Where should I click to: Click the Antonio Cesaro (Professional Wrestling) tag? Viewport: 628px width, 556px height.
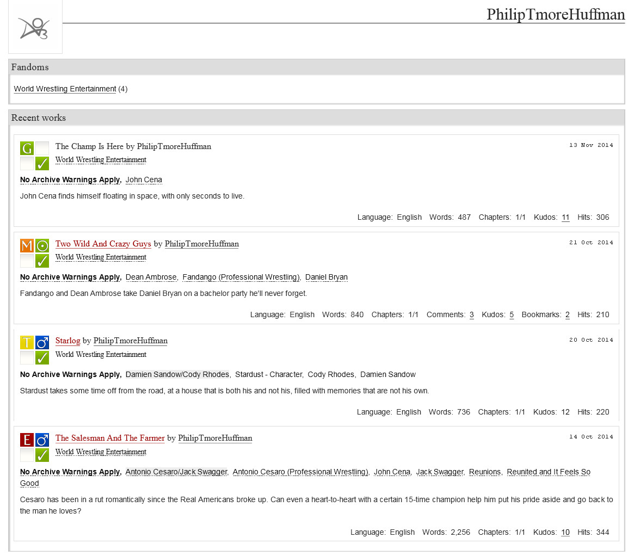[x=300, y=472]
